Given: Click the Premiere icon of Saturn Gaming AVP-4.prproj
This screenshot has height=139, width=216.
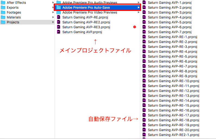Looking at the screenshot, I should point(144,17).
